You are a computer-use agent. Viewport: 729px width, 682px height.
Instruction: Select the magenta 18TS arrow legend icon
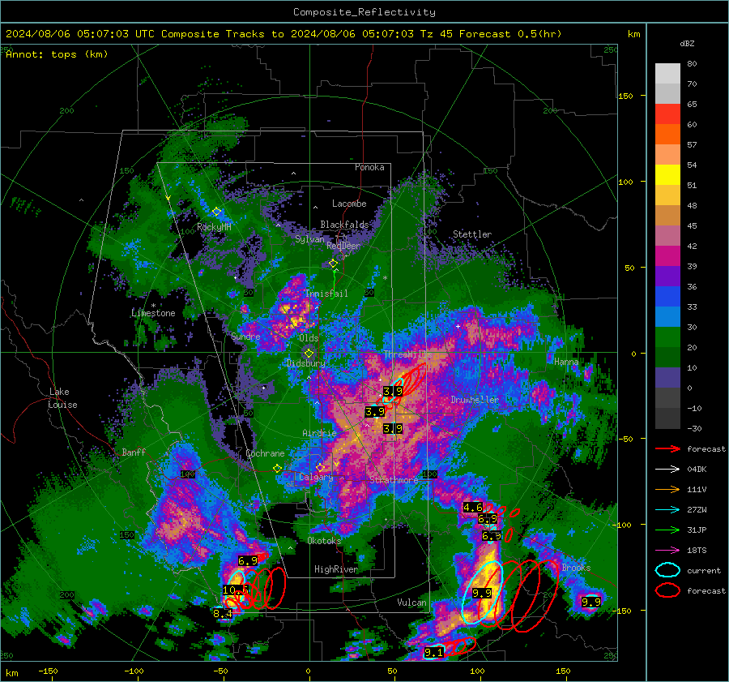(x=667, y=551)
